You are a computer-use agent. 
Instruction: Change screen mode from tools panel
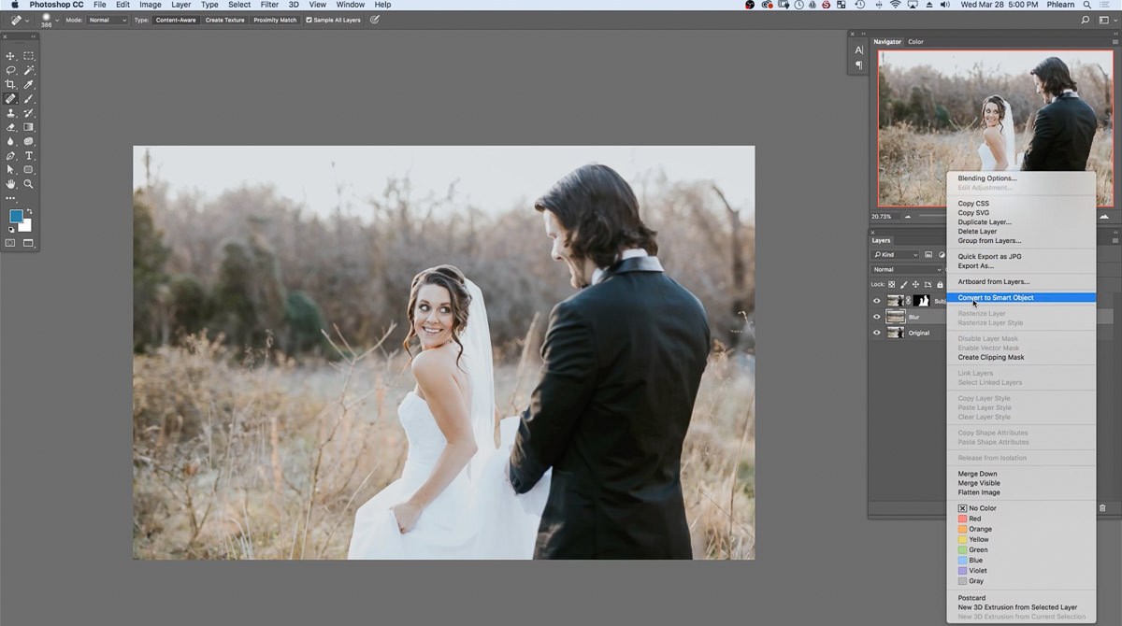click(x=28, y=243)
